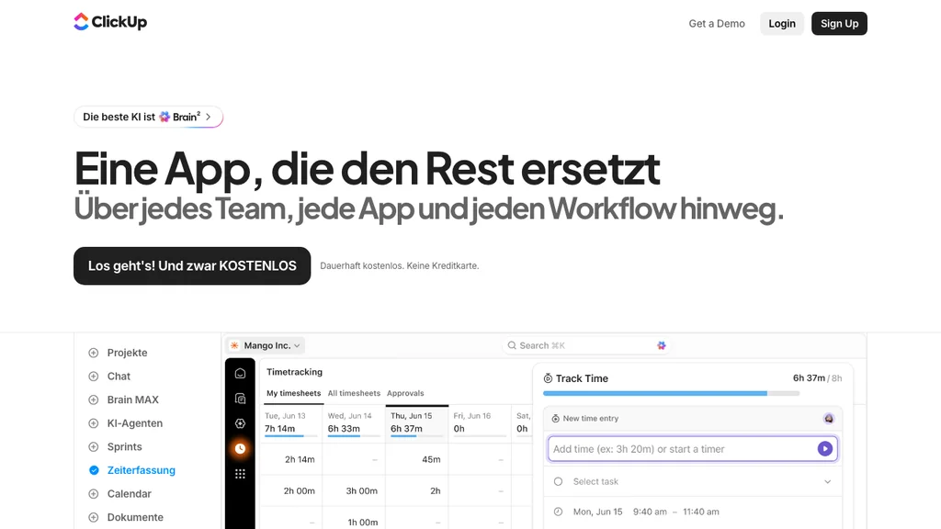Switch to the My timesheets tab
The width and height of the screenshot is (941, 529).
[x=293, y=393]
